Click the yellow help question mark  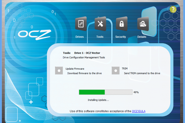(173, 9)
